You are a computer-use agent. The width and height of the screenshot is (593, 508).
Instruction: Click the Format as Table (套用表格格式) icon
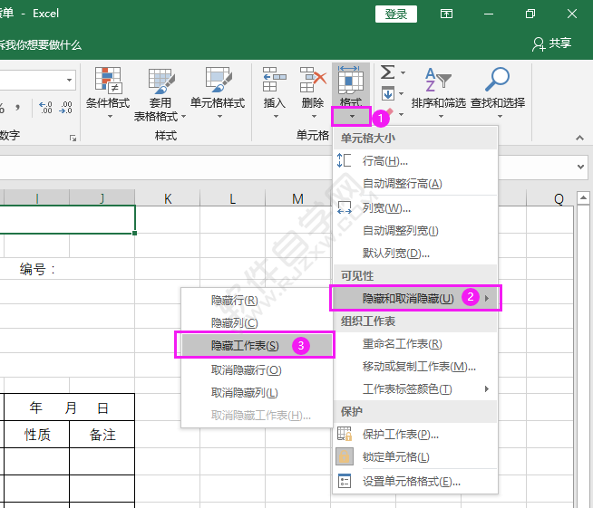tap(161, 81)
